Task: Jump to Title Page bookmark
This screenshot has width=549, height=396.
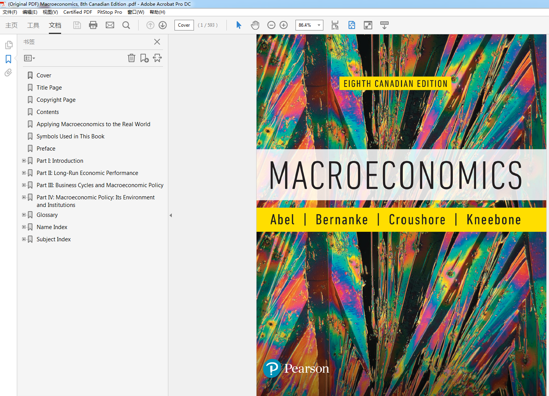Action: coord(49,88)
